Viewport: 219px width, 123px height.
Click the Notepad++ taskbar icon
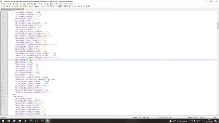(48, 121)
